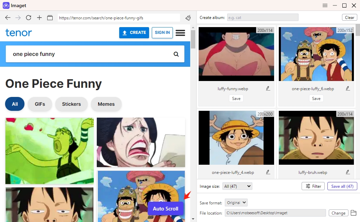Rename one-piece-luffy_6.webp with its pencil icon

click(348, 88)
